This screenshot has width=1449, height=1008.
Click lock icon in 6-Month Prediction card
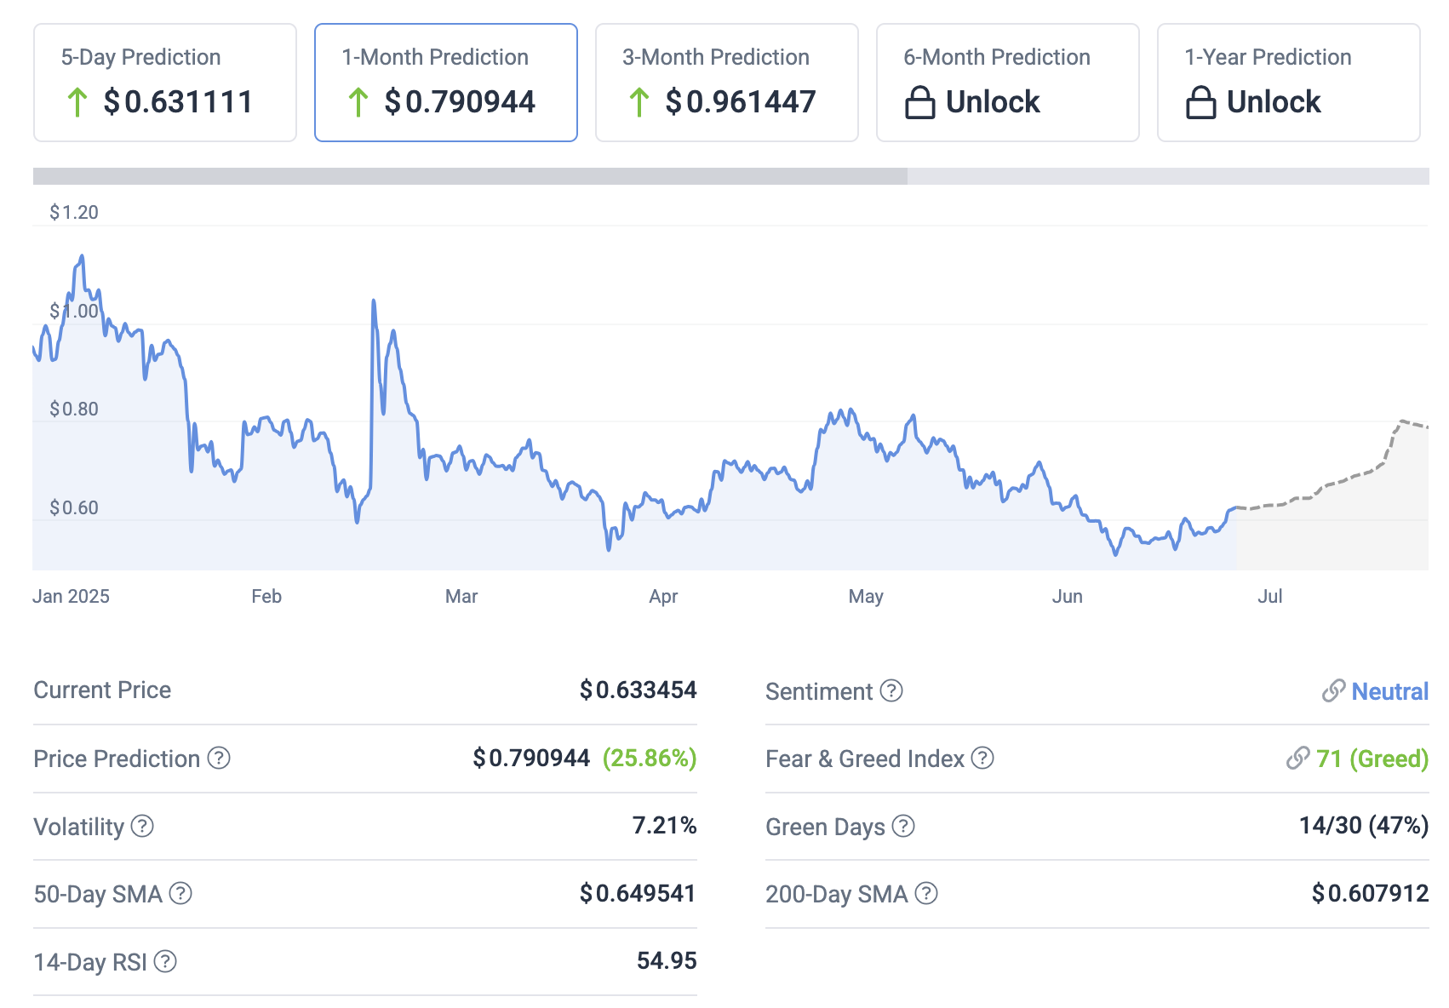click(919, 102)
